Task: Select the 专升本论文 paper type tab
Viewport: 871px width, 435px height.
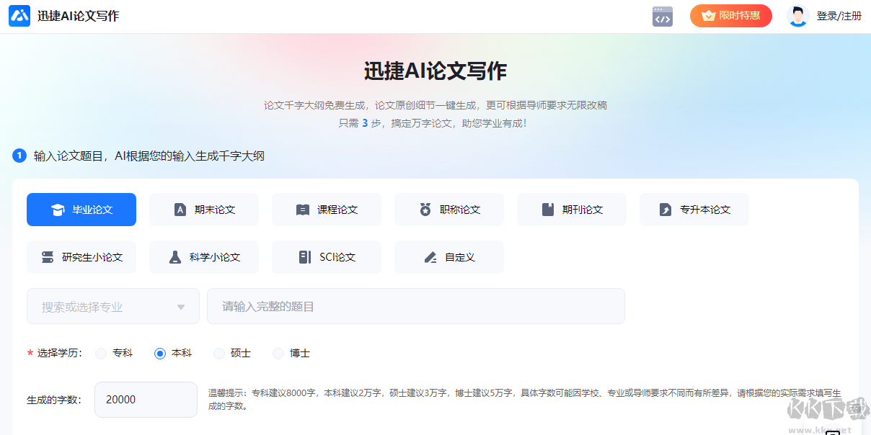Action: [x=694, y=210]
